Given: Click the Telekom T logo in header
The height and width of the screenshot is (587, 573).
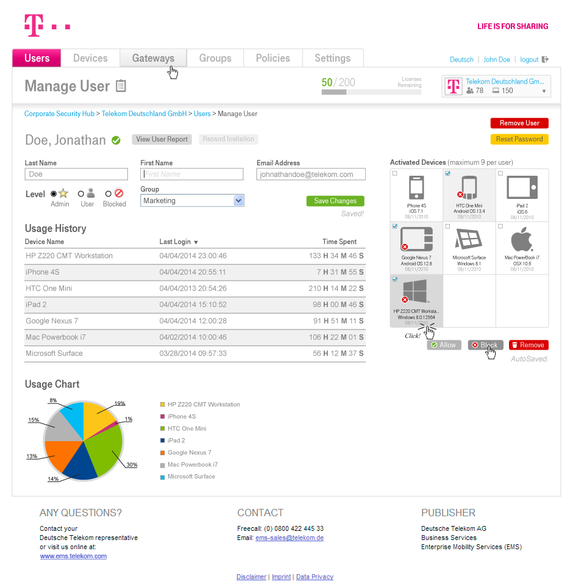Looking at the screenshot, I should pos(48,26).
